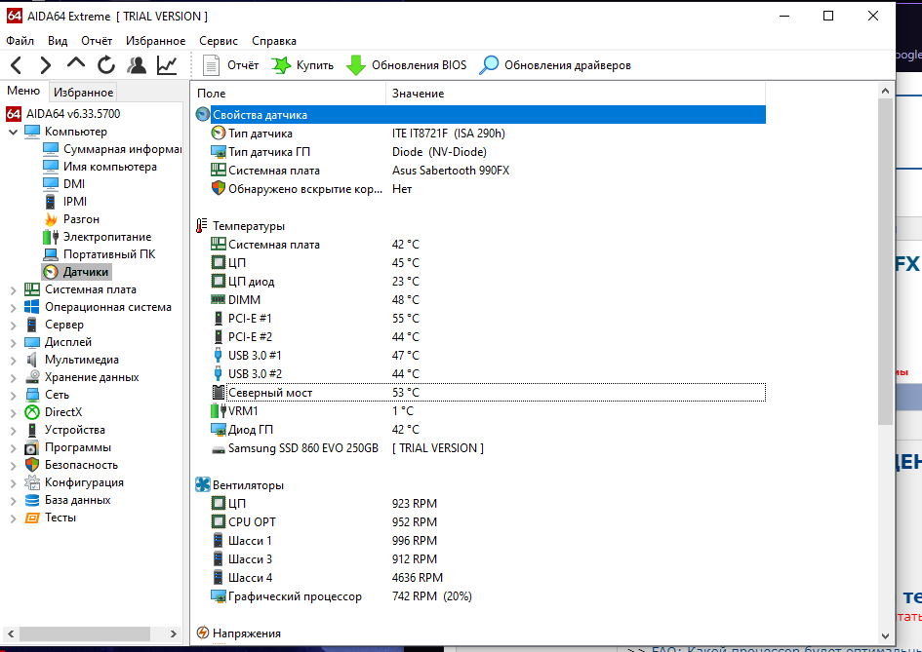
Task: Go up one level with up arrow
Action: 76,64
